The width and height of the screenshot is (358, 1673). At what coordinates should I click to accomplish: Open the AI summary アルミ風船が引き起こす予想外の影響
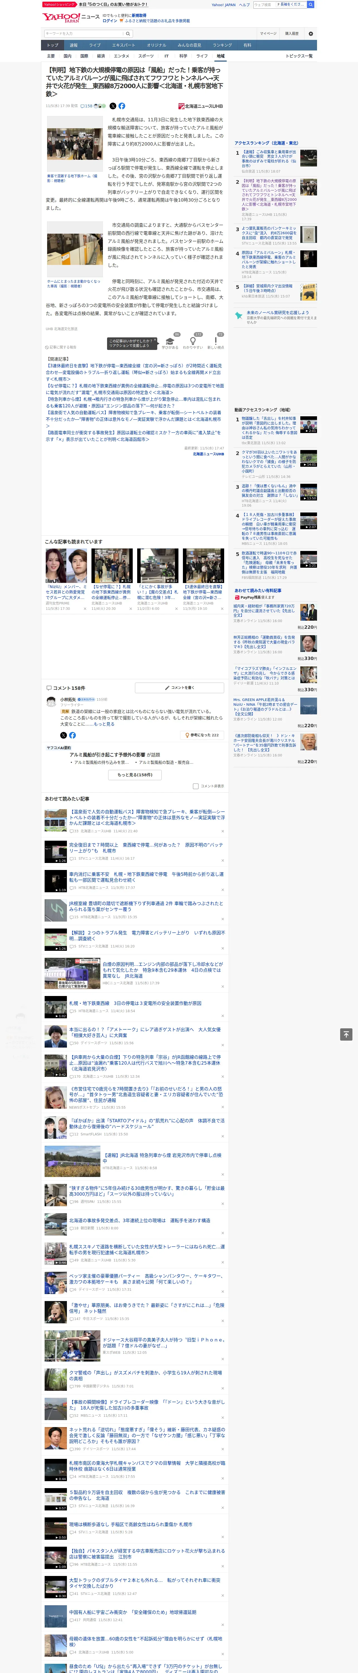[x=108, y=755]
